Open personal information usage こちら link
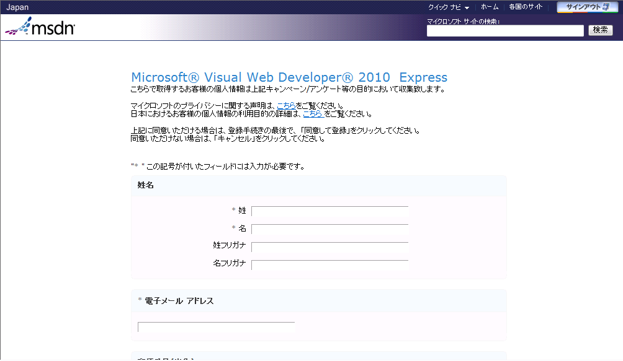This screenshot has height=361, width=623. click(313, 114)
